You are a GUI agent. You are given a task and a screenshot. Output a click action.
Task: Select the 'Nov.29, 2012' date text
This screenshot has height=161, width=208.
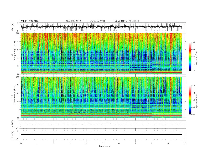[73, 21]
